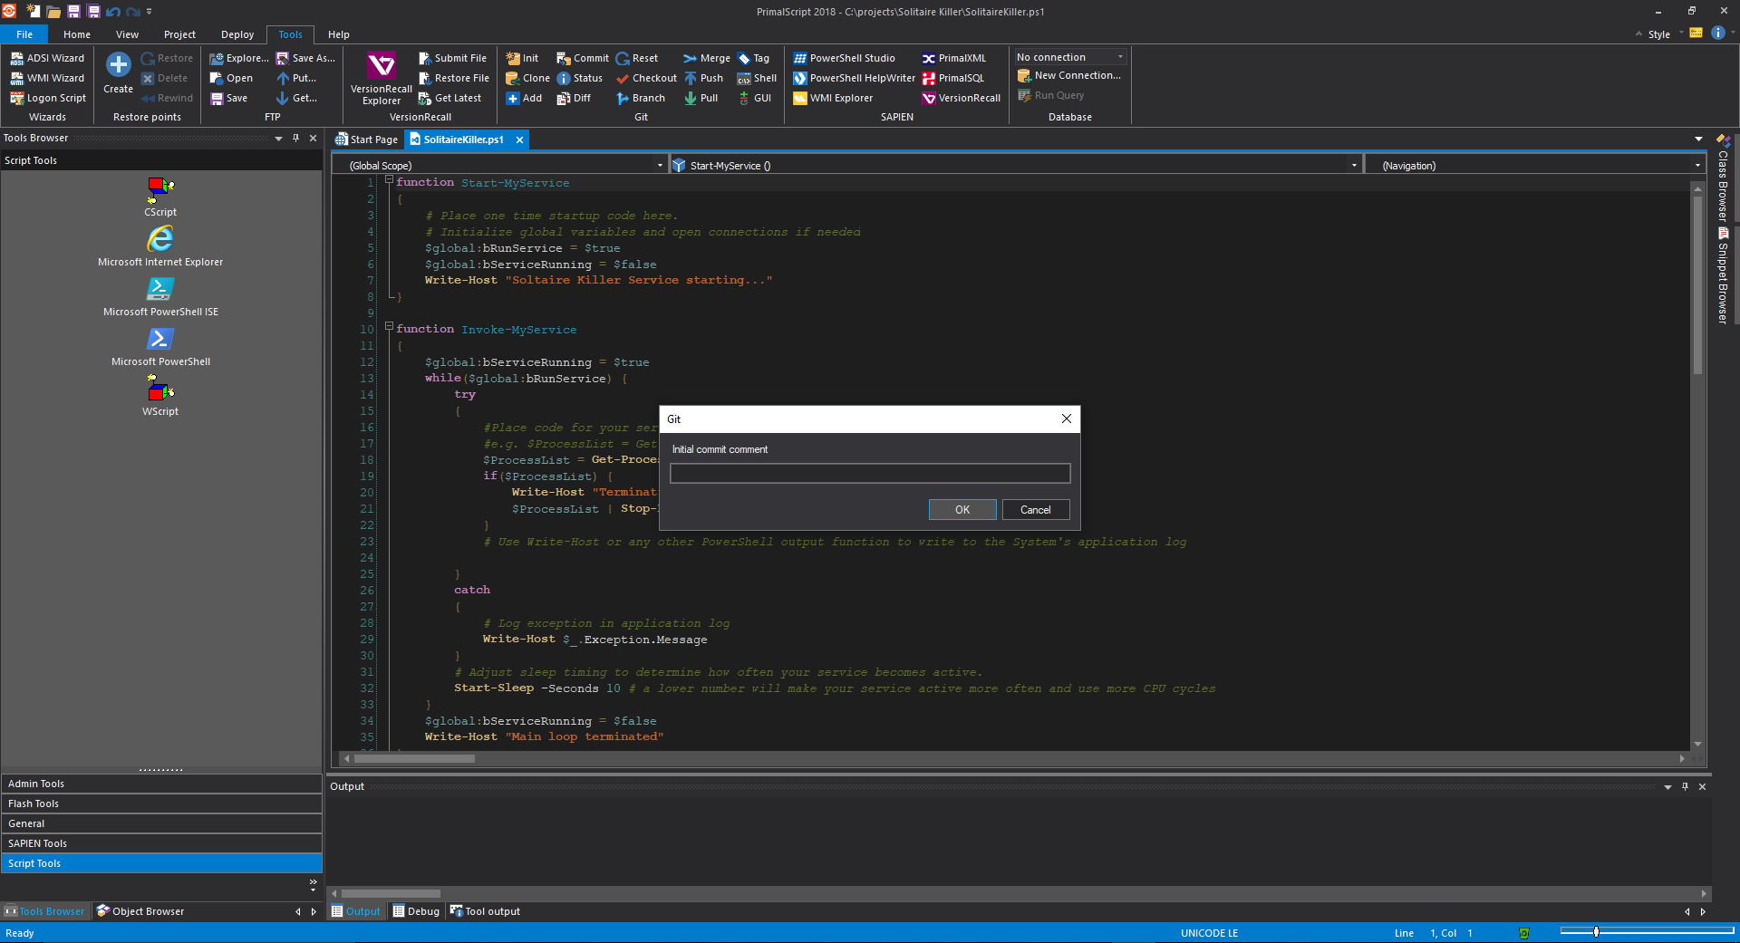Switch to Object Browser tab
The image size is (1740, 943).
point(140,911)
